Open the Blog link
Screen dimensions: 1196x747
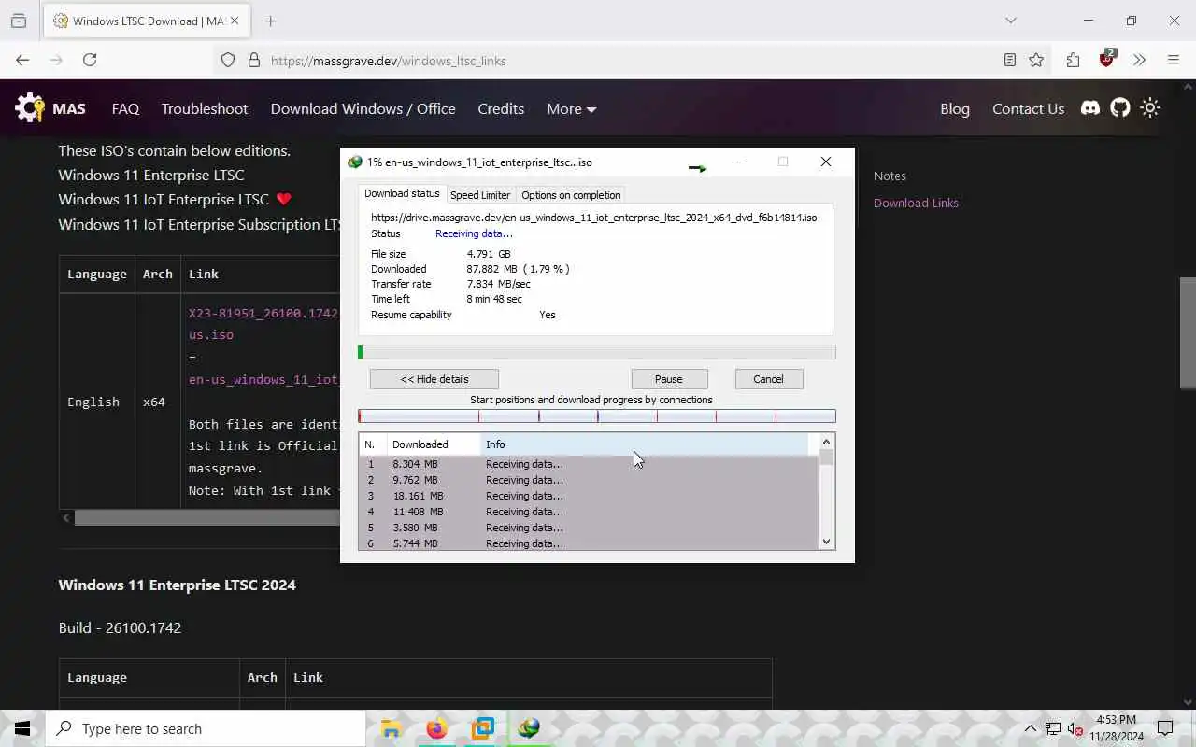coord(955,108)
